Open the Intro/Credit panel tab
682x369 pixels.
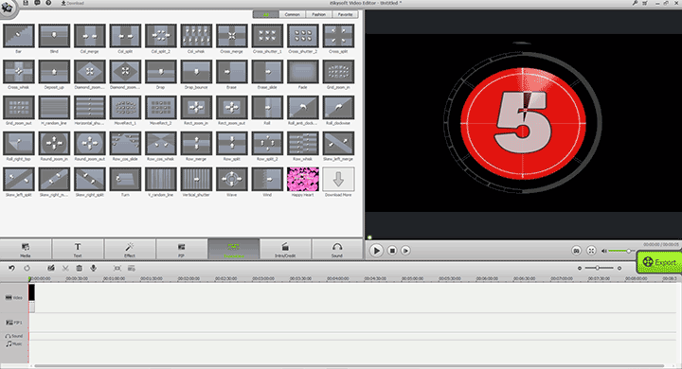pos(285,250)
